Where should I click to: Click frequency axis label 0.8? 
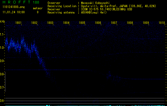point(2,74)
